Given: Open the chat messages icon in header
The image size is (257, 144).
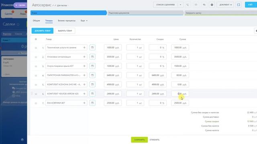Looking at the screenshot, I should 204,5.
